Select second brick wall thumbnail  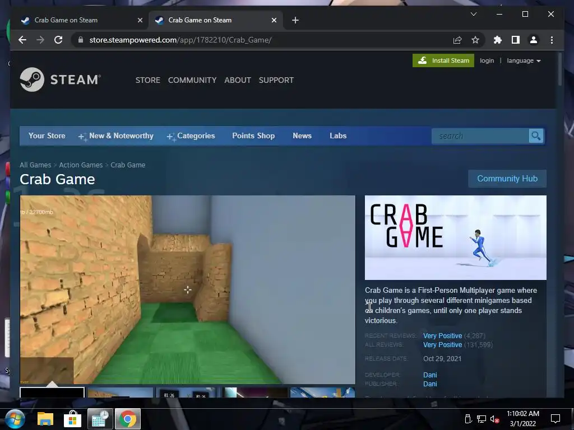click(x=121, y=392)
